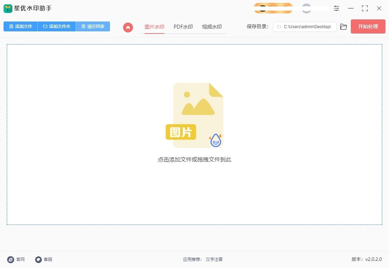Click the 官网 website link
This screenshot has width=389, height=268.
17,259
